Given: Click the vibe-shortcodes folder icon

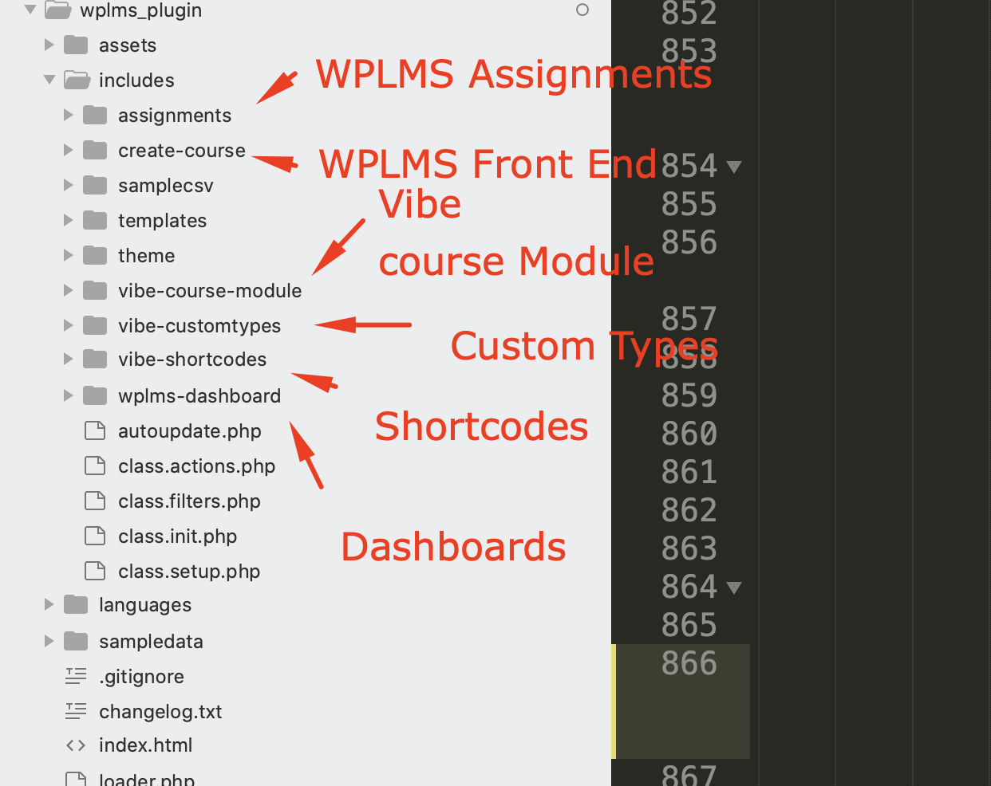Looking at the screenshot, I should click(x=95, y=359).
